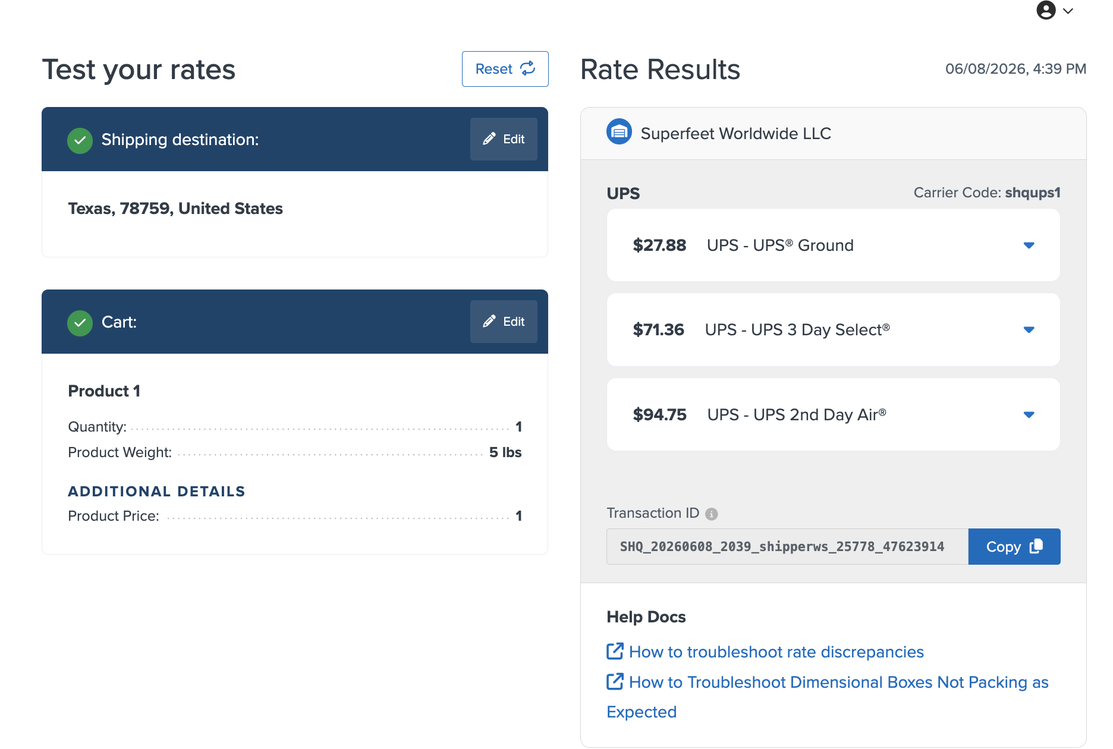Click the green check beside Shipping destination
The image size is (1113, 749).
[x=80, y=141]
